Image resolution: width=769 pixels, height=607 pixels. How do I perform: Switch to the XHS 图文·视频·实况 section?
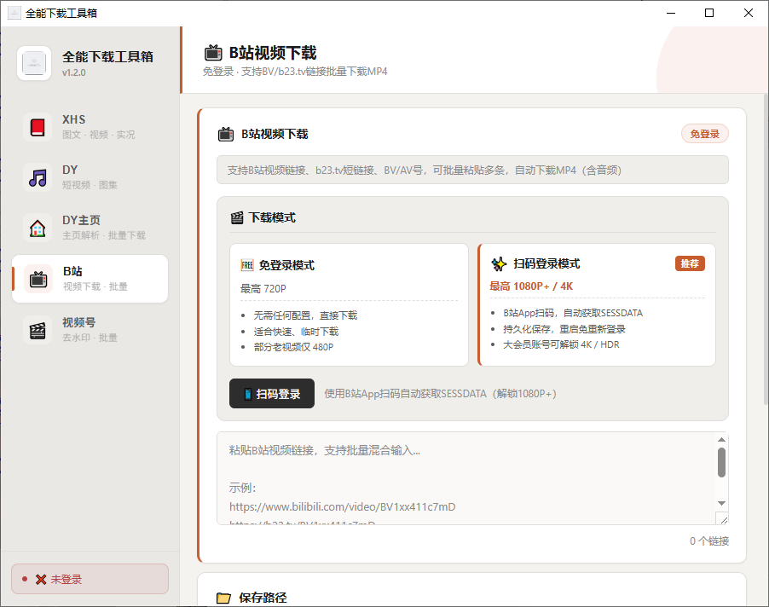click(x=90, y=127)
